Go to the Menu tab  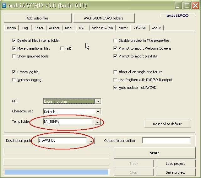(x=69, y=28)
